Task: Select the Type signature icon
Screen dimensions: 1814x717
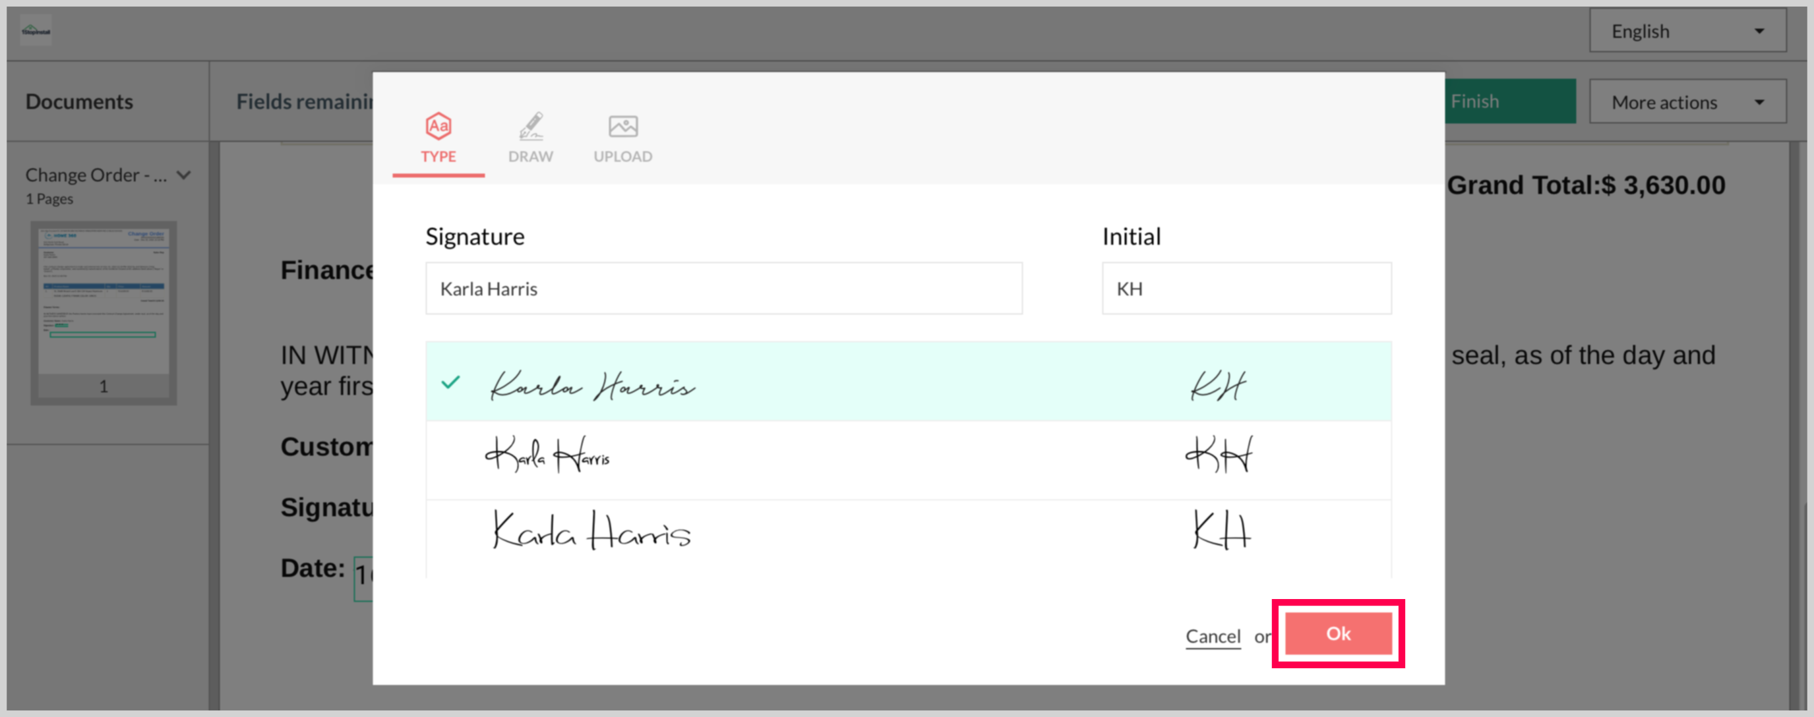Action: [438, 127]
